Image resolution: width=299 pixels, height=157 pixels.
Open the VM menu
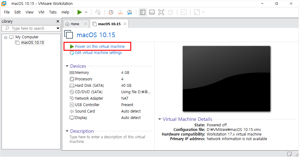[41, 12]
